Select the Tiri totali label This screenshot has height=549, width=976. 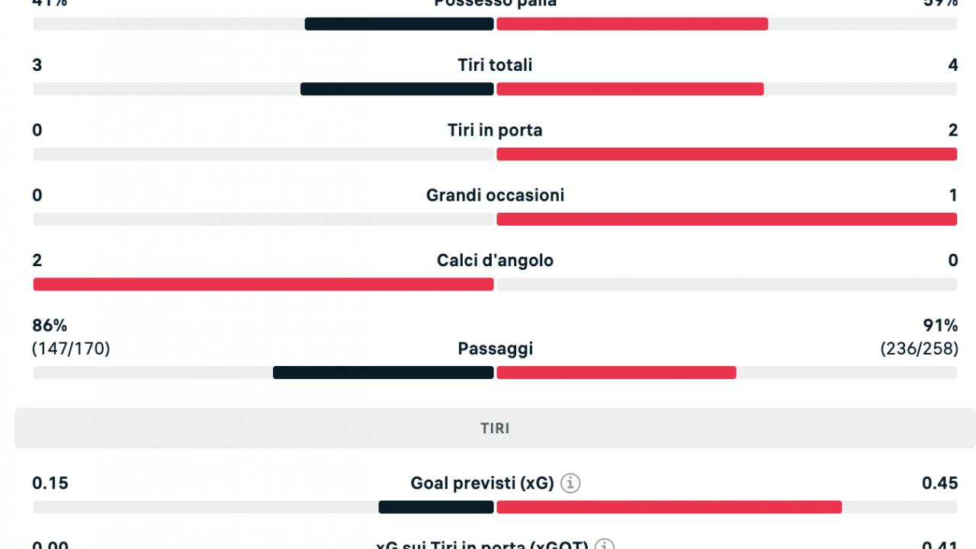[495, 66]
